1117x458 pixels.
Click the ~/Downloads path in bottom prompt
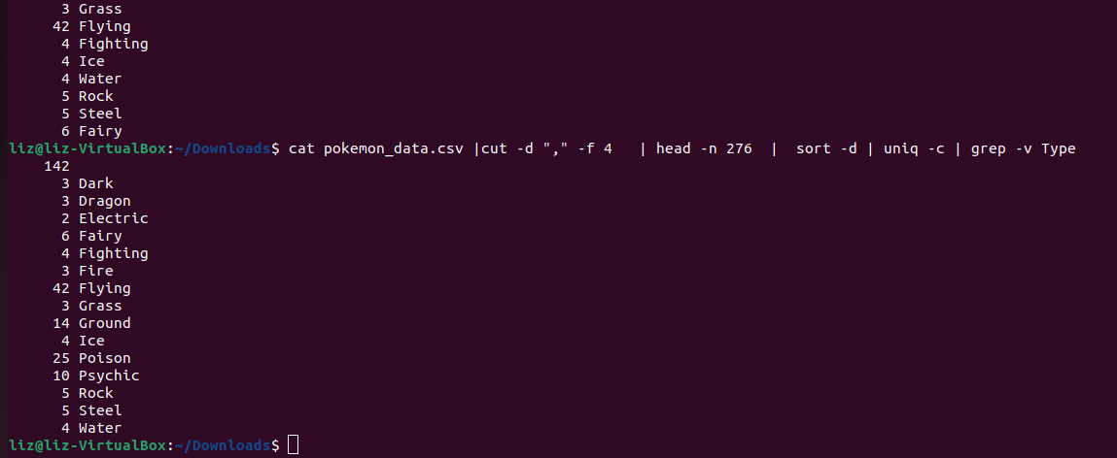223,445
